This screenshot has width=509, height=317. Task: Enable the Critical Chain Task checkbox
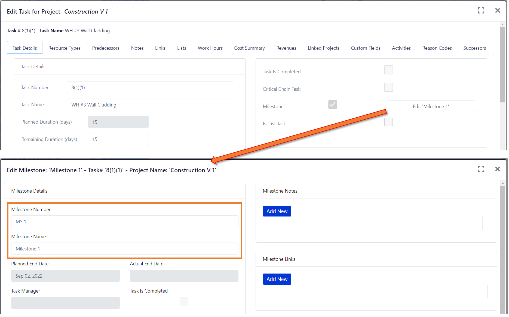click(388, 87)
